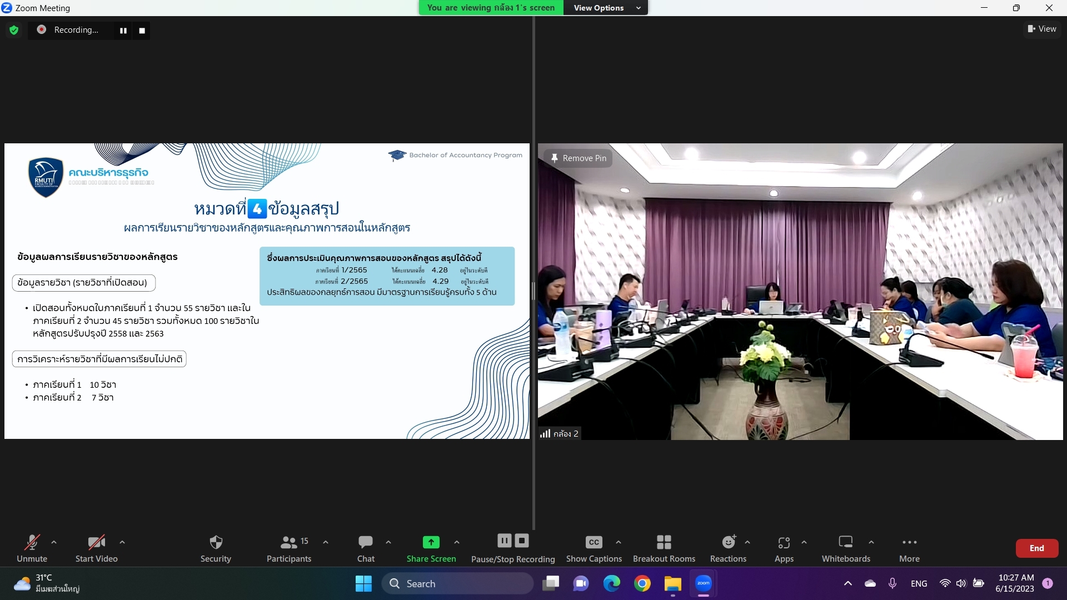Open the volume control in system tray
This screenshot has width=1067, height=600.
[x=961, y=583]
